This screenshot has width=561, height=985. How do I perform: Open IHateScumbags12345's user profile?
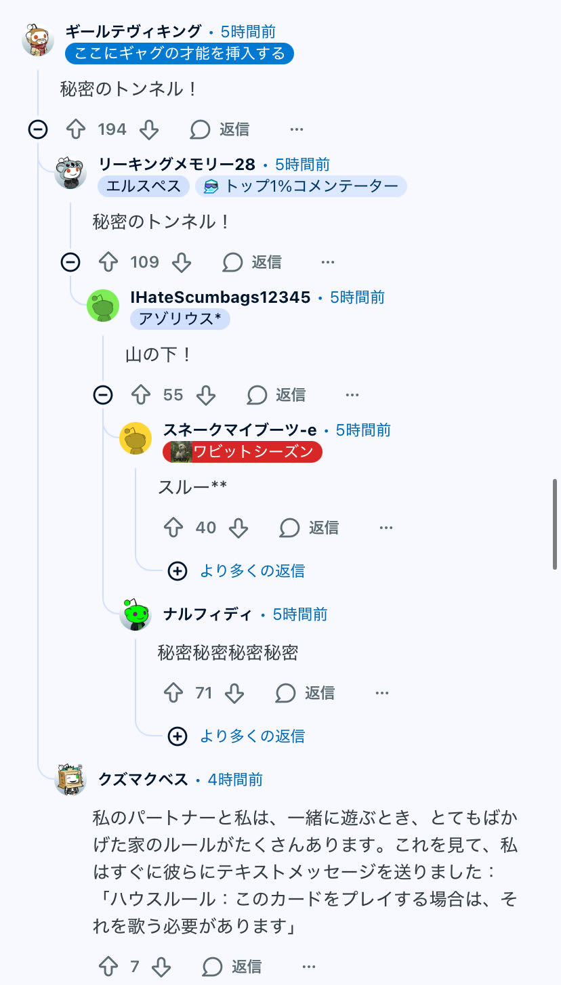(x=220, y=297)
